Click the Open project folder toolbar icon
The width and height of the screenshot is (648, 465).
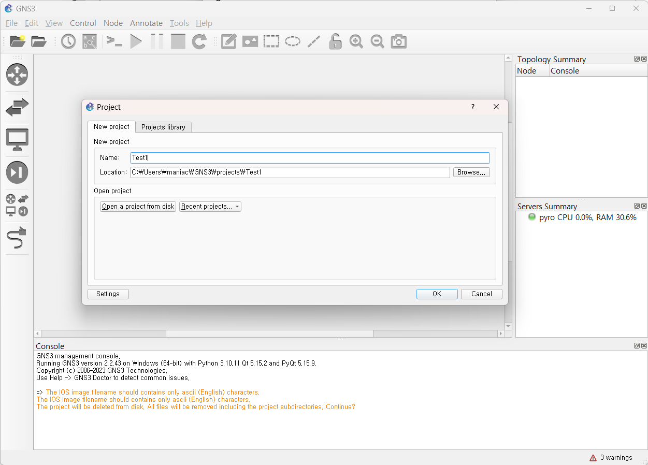point(39,41)
